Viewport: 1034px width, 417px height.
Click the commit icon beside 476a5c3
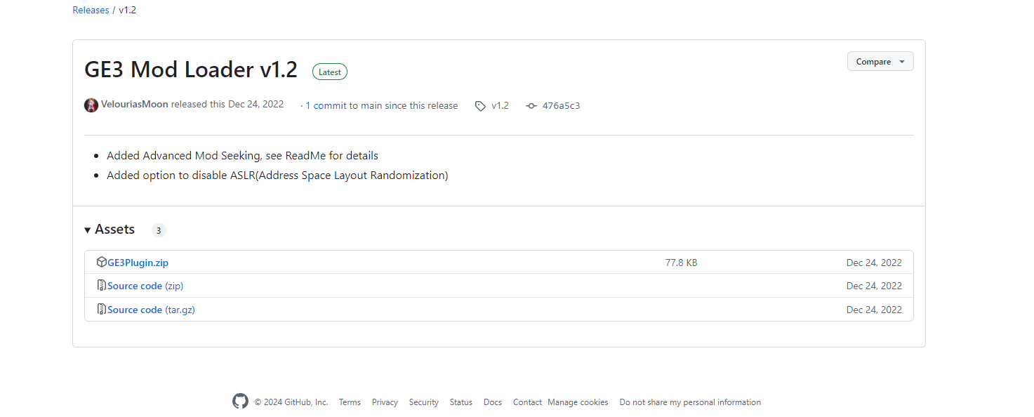pos(531,106)
